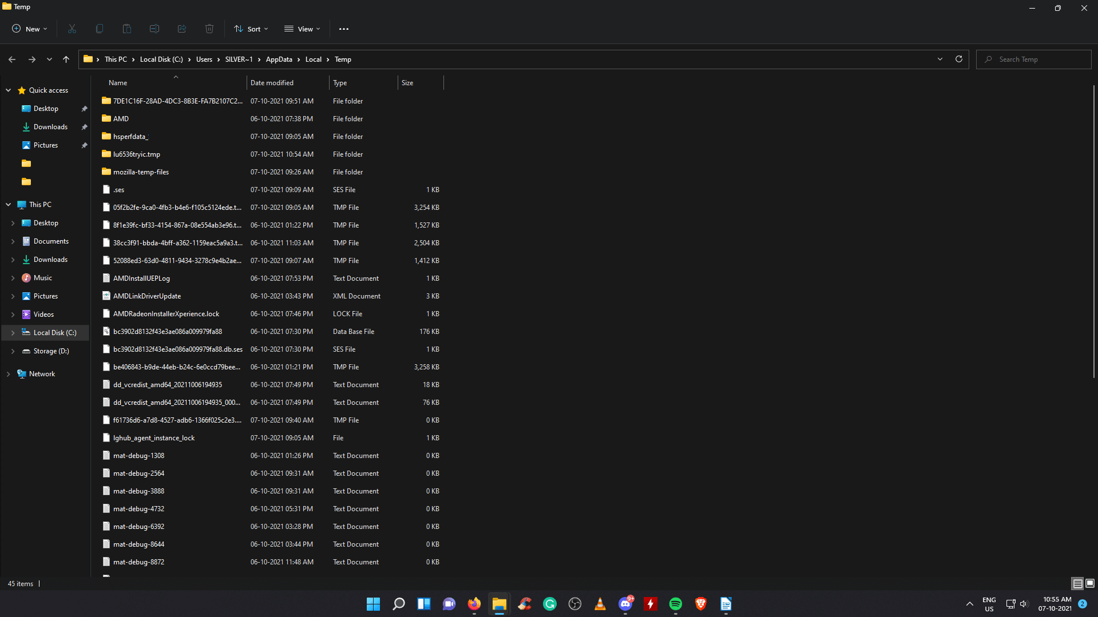Go back with the left arrow
Image resolution: width=1098 pixels, height=617 pixels.
pyautogui.click(x=12, y=59)
